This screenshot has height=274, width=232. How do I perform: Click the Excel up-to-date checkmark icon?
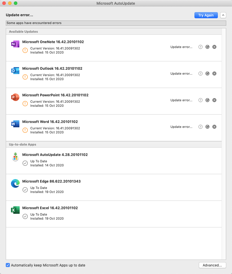pyautogui.click(x=25, y=216)
